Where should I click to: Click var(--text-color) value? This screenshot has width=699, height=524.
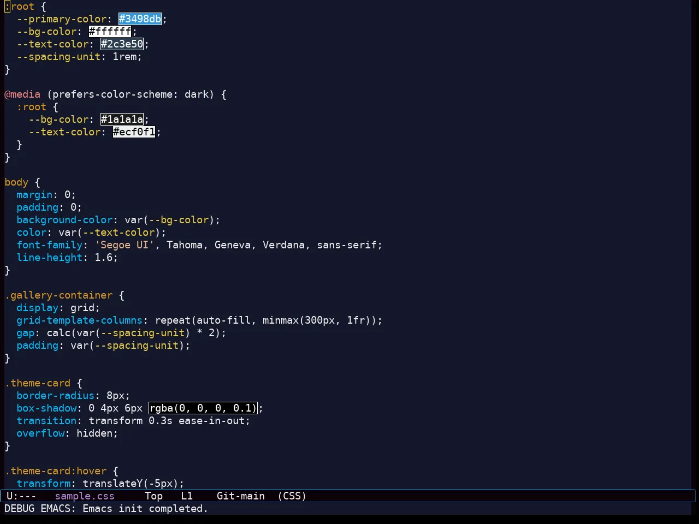[x=110, y=233]
